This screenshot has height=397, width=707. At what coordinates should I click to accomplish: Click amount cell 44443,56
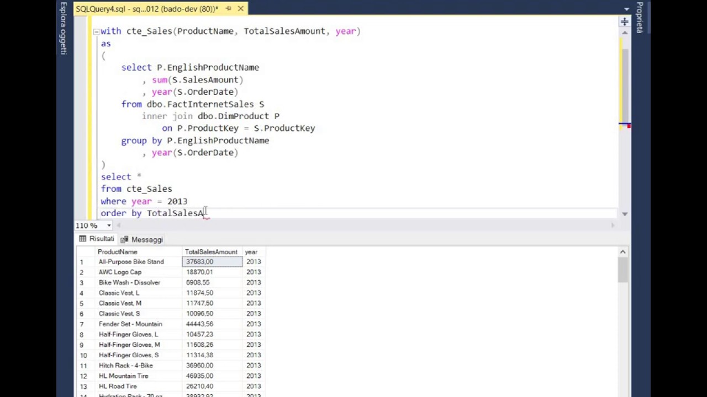[213, 324]
